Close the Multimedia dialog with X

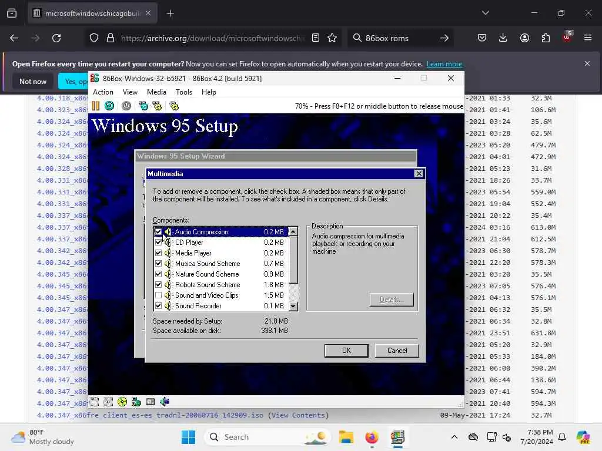419,174
